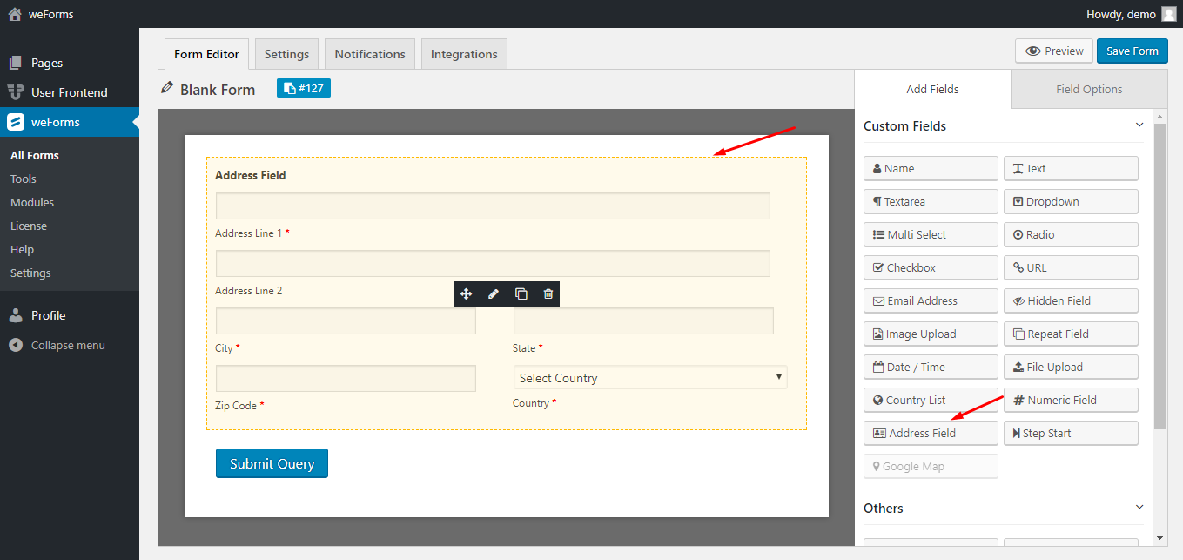The width and height of the screenshot is (1183, 560).
Task: Click the fields panel vertical scrollbar
Action: point(1159,277)
